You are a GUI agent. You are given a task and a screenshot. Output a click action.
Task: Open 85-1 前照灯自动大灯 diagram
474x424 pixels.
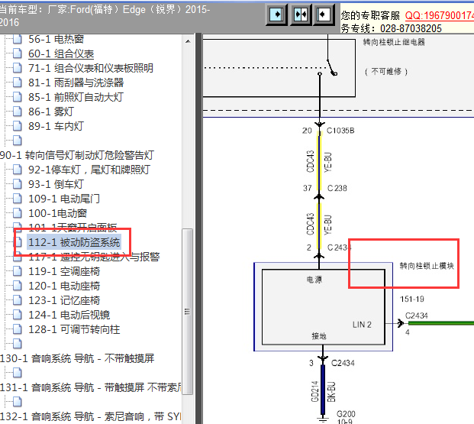[x=76, y=97]
